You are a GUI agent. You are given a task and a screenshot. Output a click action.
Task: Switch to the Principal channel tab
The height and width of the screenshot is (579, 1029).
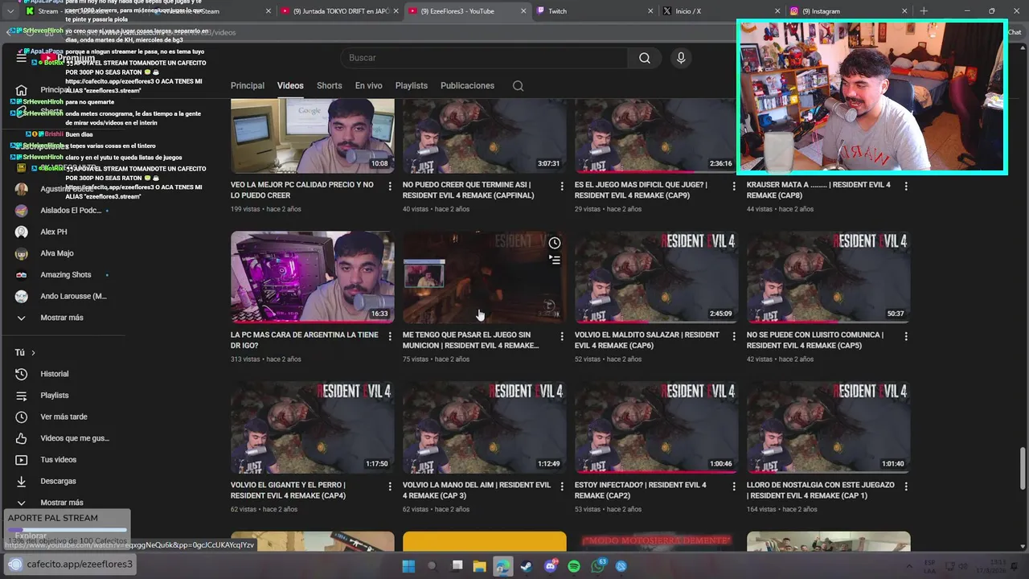tap(248, 86)
